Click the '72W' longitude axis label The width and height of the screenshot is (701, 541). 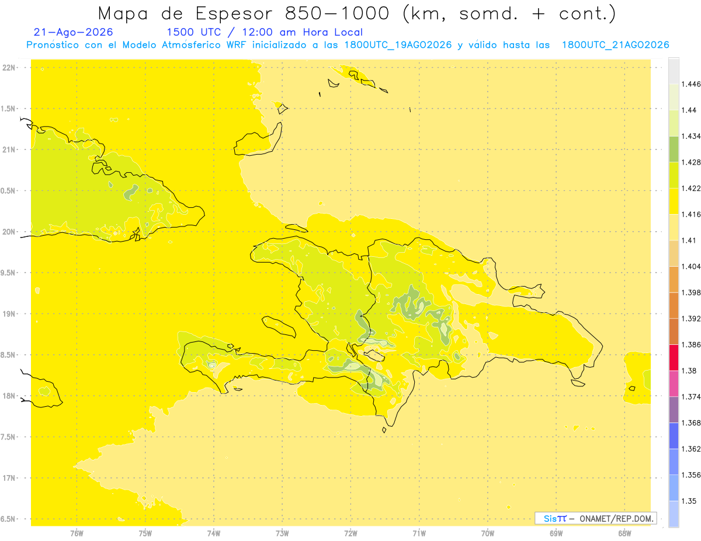click(x=350, y=533)
